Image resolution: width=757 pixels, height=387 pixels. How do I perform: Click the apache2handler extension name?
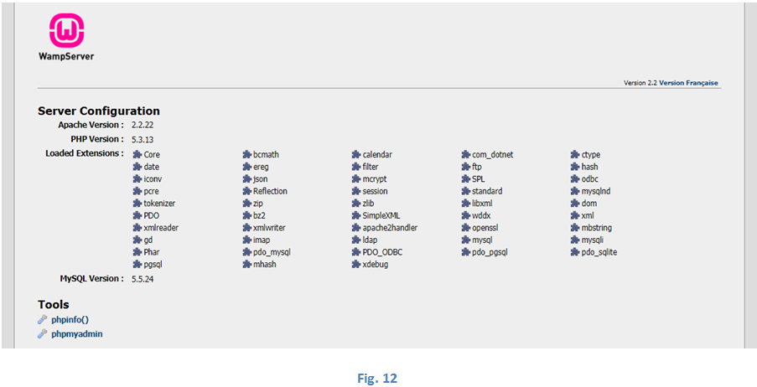390,228
